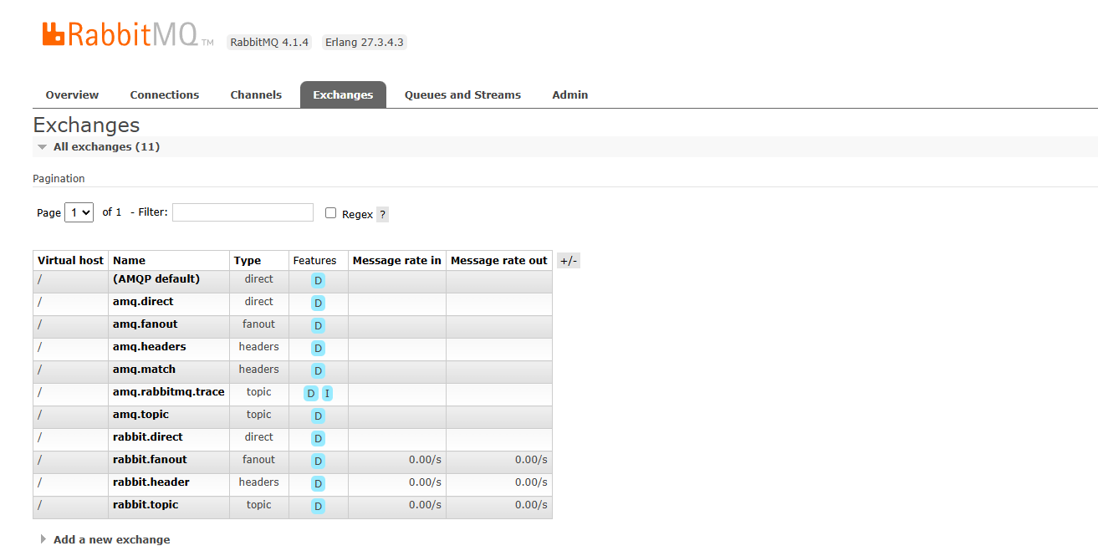Open the rabbit.header exchange

(151, 482)
